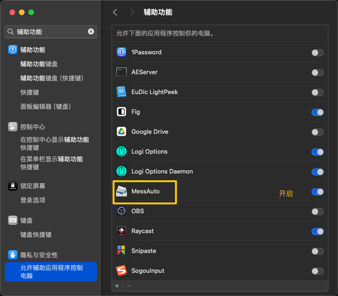Screen dimensions: 338x296
Task: Disable the Fig toggle
Action: click(317, 112)
